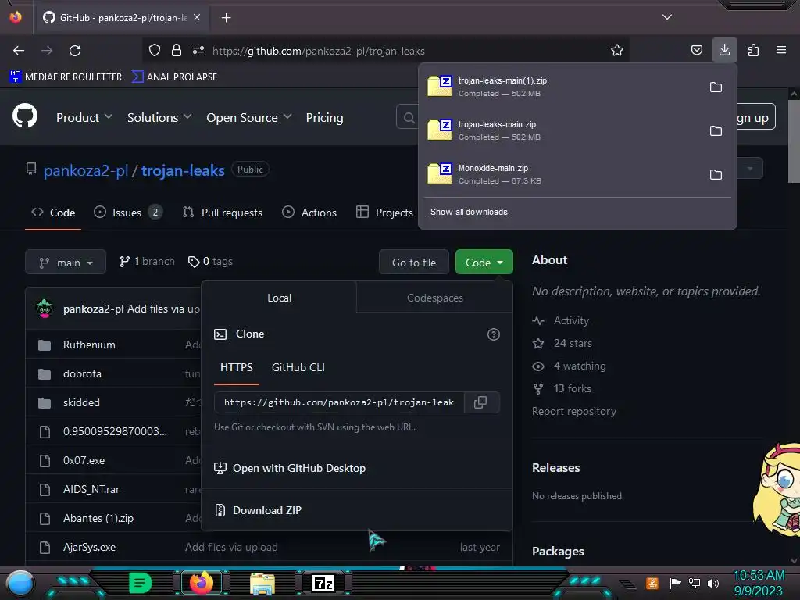Reload the current page
Screen dimensions: 800x600
click(75, 51)
